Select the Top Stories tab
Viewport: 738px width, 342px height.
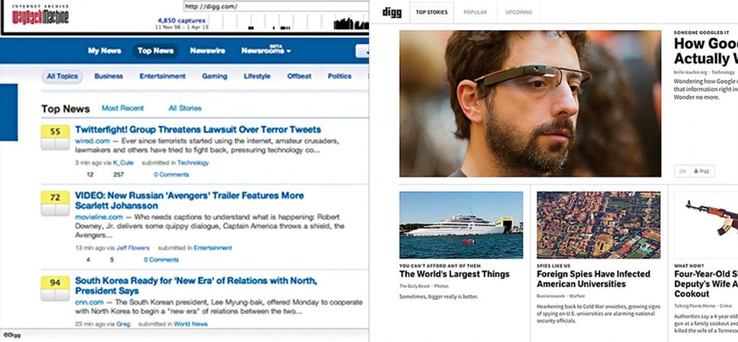431,12
